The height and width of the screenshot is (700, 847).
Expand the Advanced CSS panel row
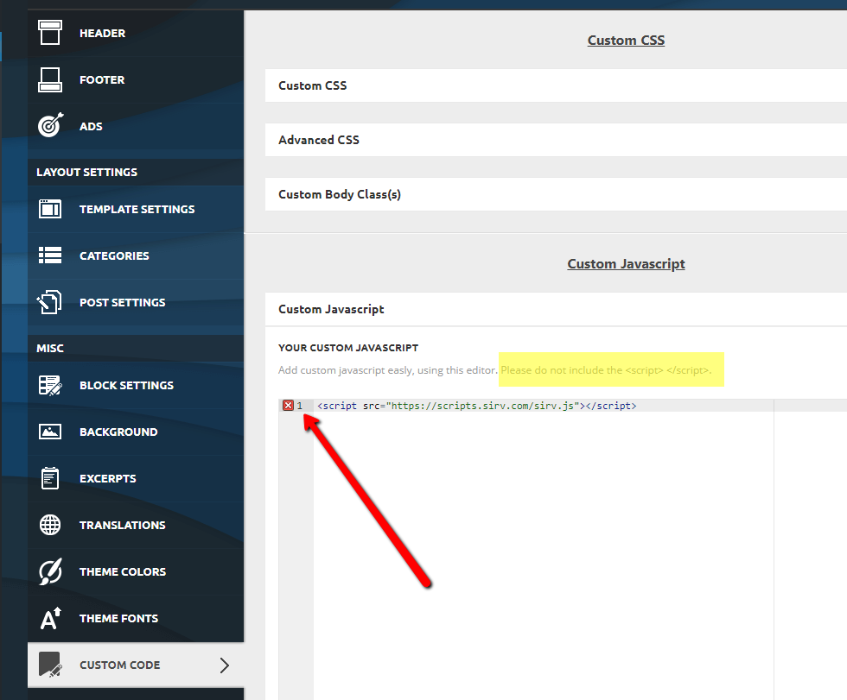click(556, 140)
